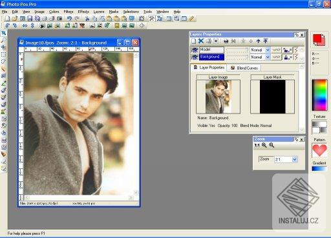
Task: Open blend mode dropdown for Model layer
Action: coord(268,50)
